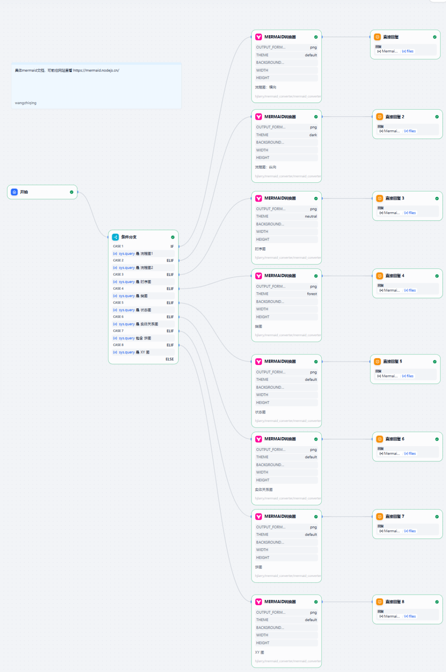Select the 直接回复 6 node title

[x=395, y=439]
